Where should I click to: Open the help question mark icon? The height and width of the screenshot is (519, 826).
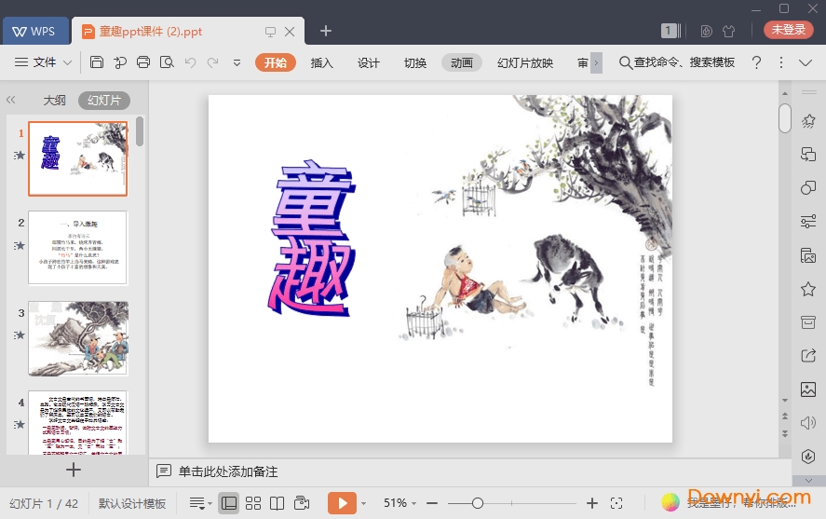(756, 62)
